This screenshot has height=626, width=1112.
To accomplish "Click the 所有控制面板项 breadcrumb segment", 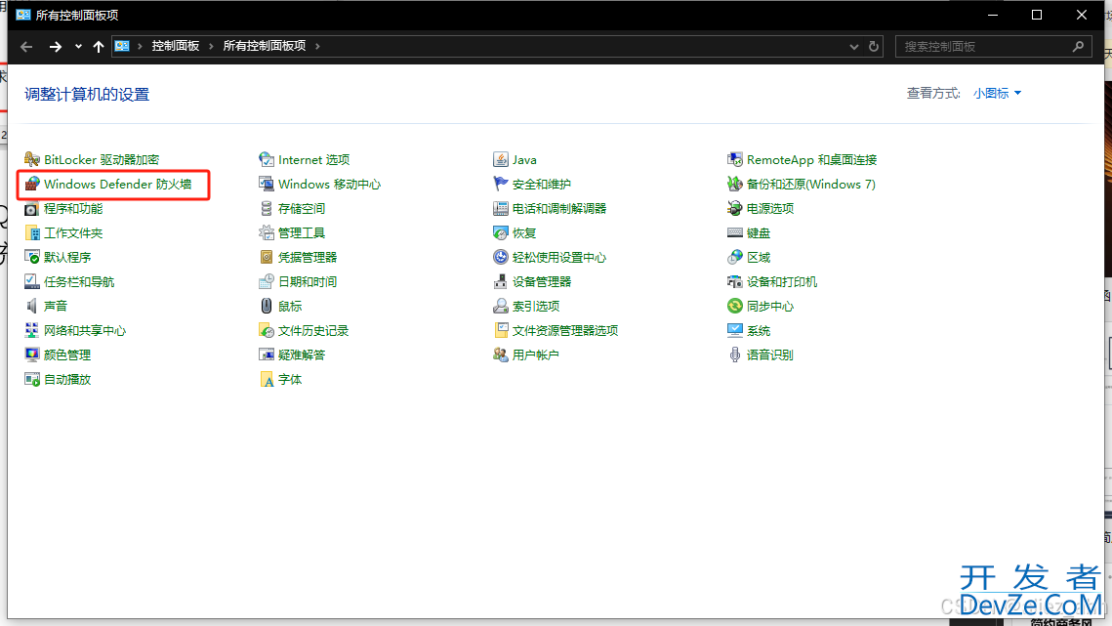I will click(x=265, y=46).
